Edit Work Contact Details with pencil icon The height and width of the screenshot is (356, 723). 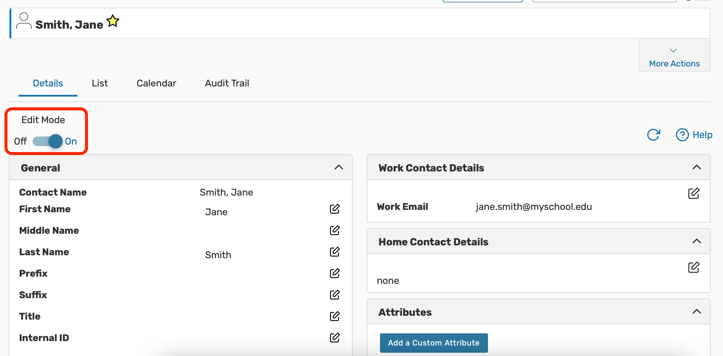693,194
